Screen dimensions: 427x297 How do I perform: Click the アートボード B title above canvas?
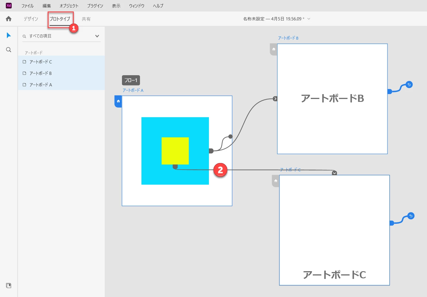(x=288, y=38)
